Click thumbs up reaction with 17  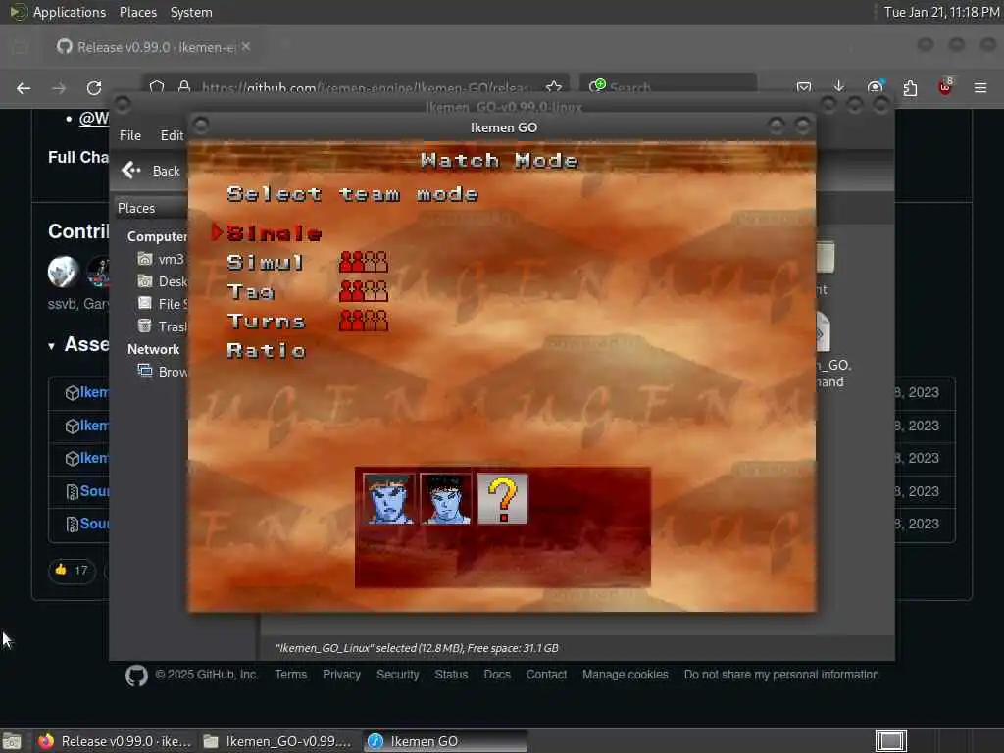click(72, 570)
